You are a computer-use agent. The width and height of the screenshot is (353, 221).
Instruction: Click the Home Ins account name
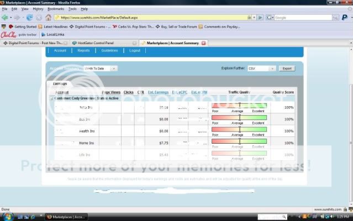coord(86,143)
